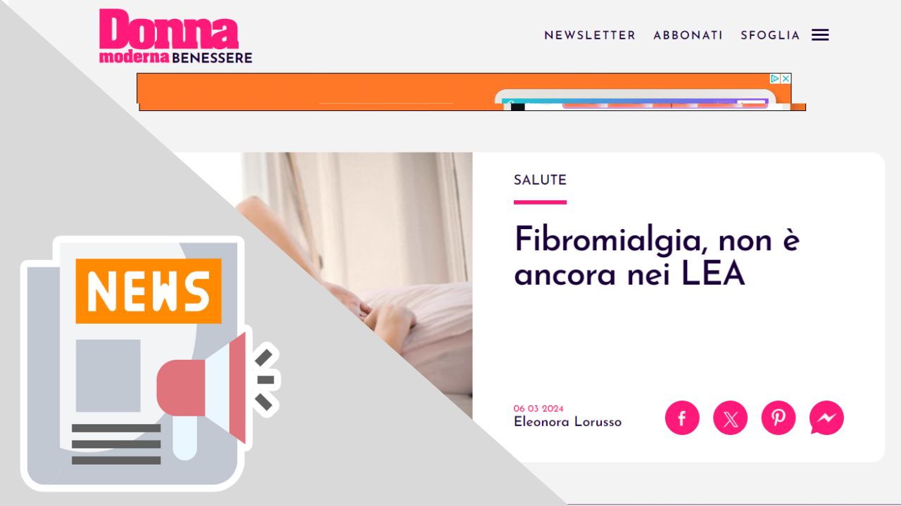Pin article on Pinterest

(779, 418)
